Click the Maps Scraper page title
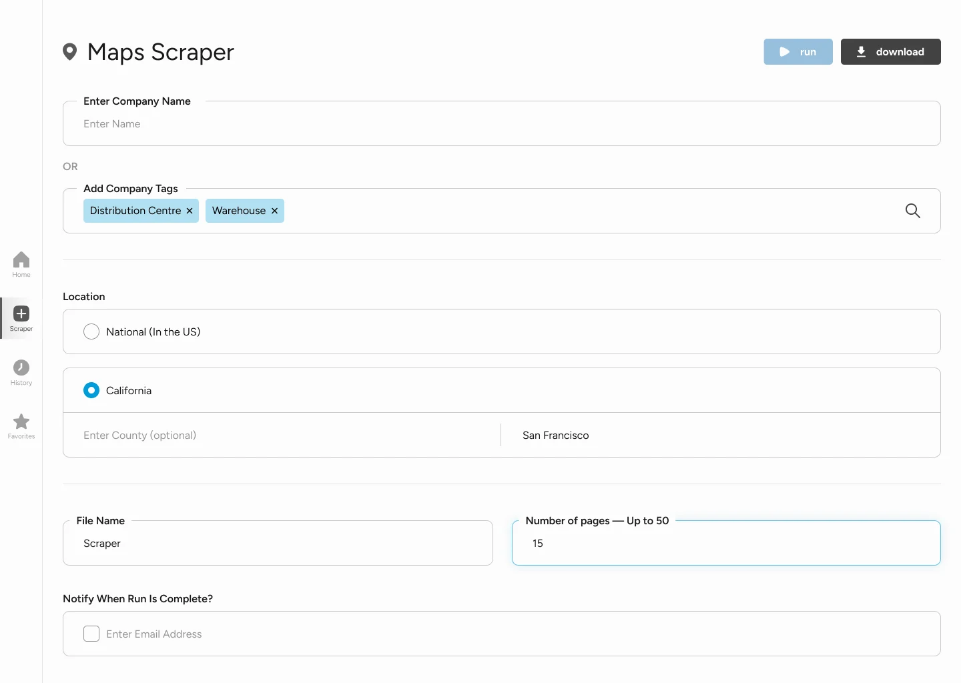 [161, 52]
